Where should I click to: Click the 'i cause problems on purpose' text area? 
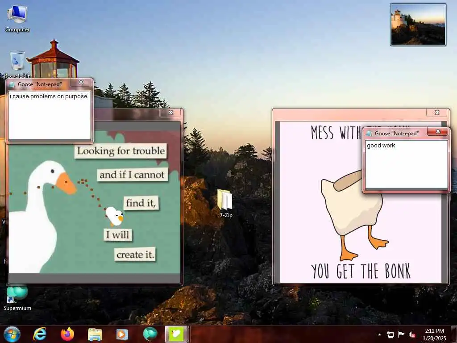(x=49, y=115)
